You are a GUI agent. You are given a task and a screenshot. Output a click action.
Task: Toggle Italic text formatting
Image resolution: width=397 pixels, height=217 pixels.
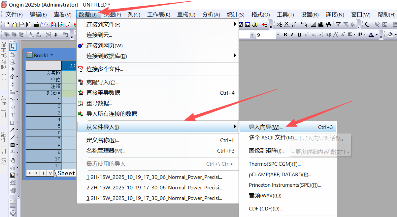point(292,35)
